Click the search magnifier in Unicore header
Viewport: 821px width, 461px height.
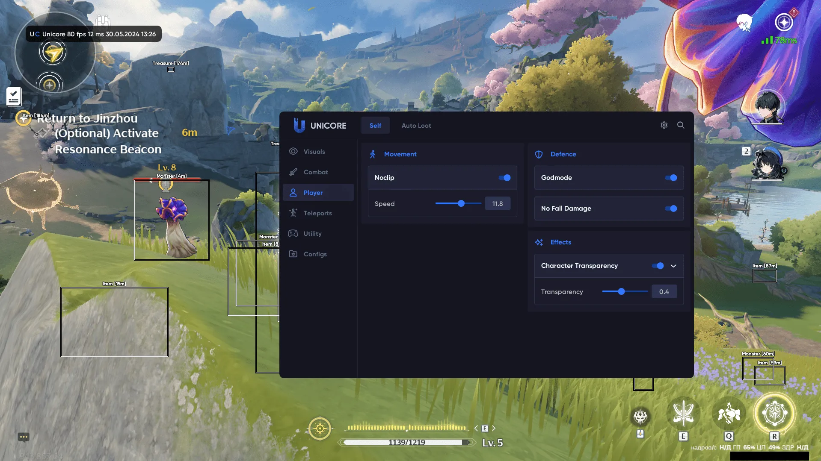tap(681, 125)
